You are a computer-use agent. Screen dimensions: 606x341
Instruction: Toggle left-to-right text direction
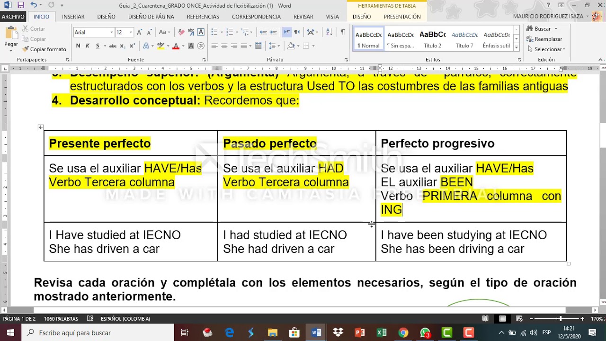(287, 32)
